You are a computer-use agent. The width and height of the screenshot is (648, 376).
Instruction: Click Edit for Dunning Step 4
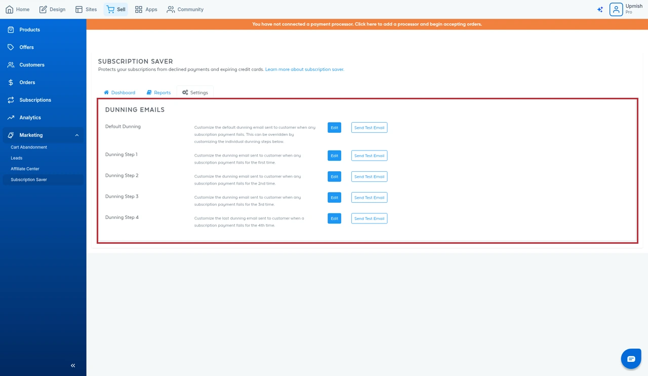(334, 218)
